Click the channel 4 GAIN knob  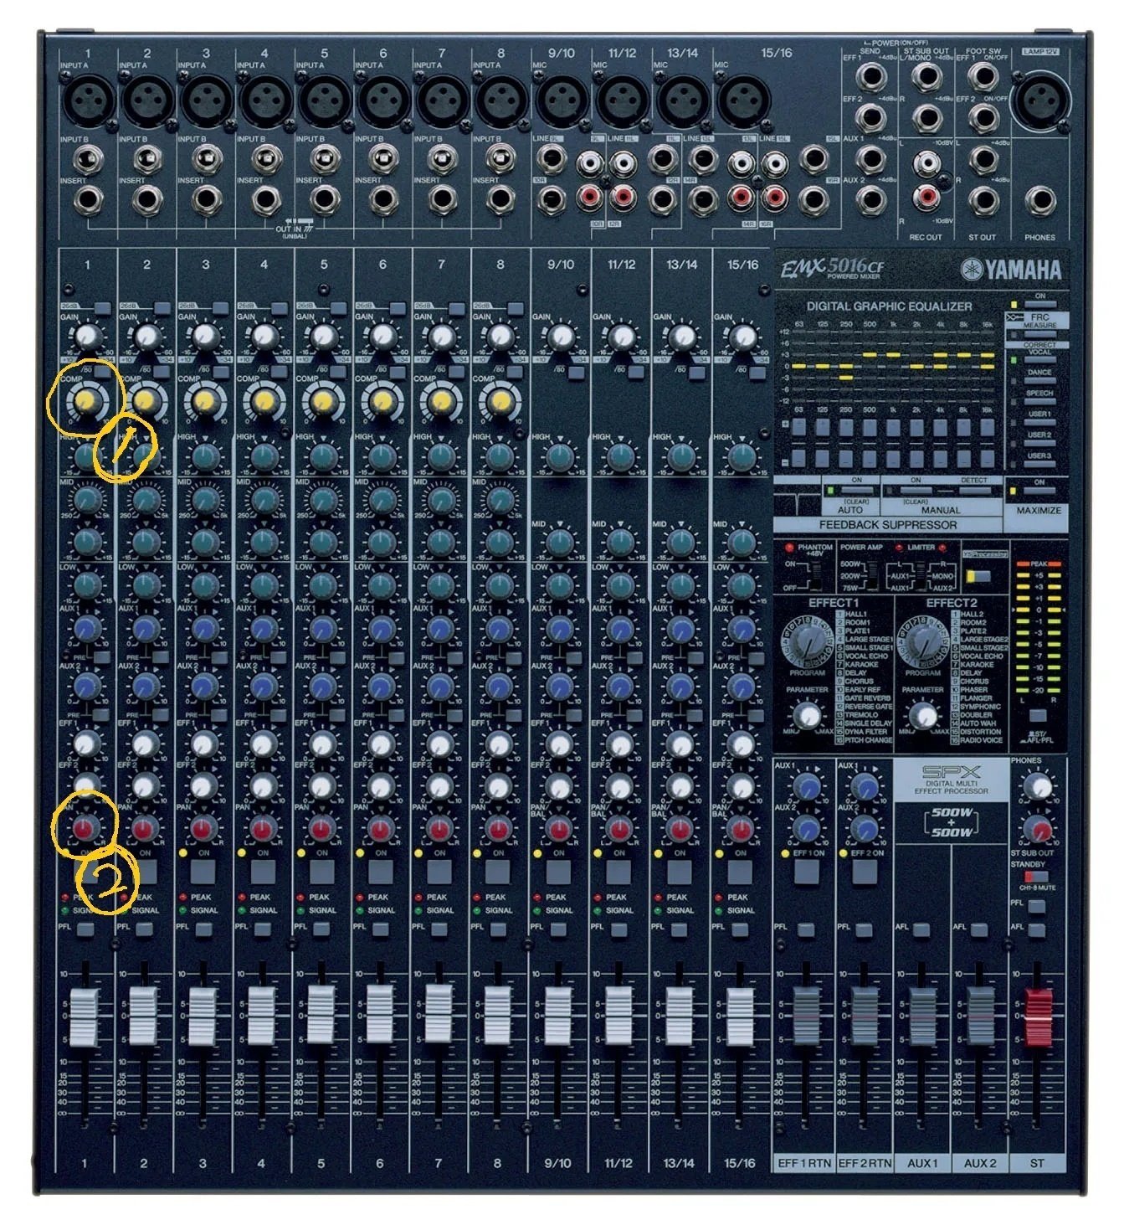264,337
